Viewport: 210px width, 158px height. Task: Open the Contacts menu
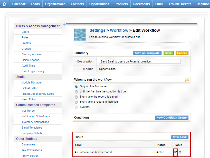point(78,4)
